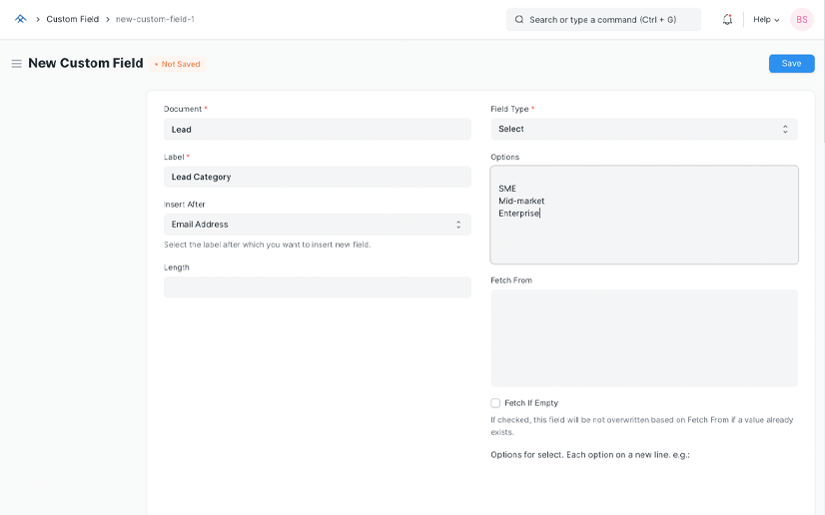Open the BS user avatar menu
This screenshot has height=515, width=825.
(801, 19)
